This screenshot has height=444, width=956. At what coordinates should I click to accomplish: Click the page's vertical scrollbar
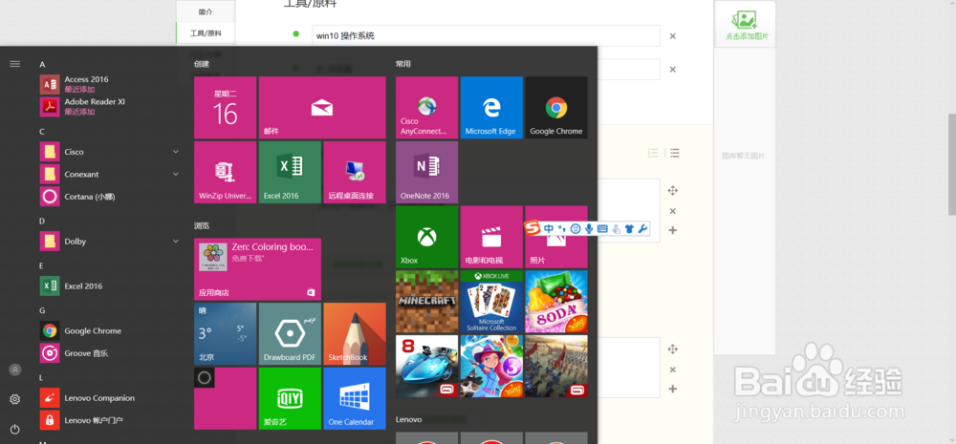(952, 164)
